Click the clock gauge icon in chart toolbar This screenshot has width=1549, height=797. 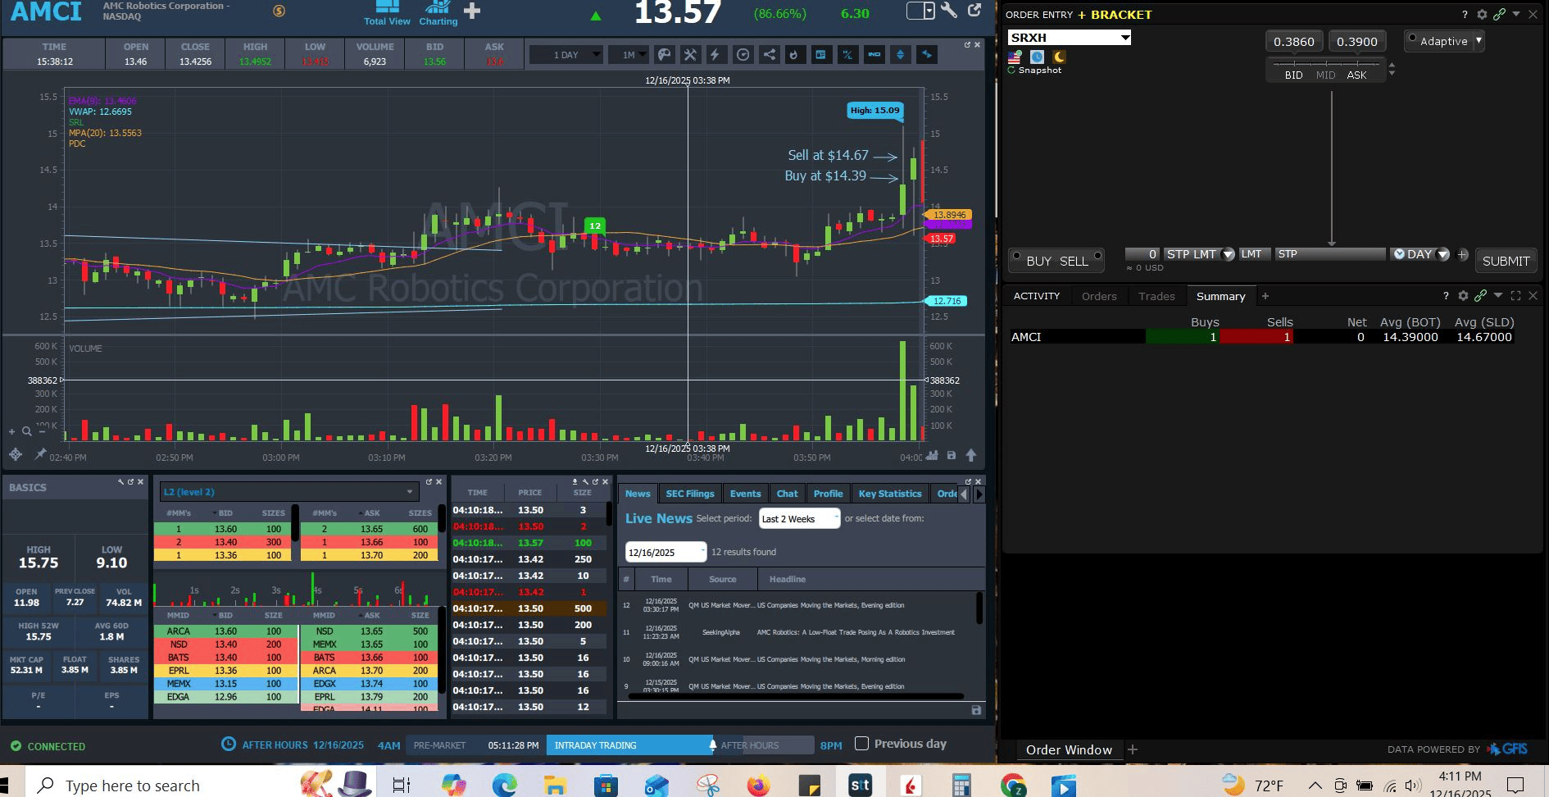pos(743,55)
